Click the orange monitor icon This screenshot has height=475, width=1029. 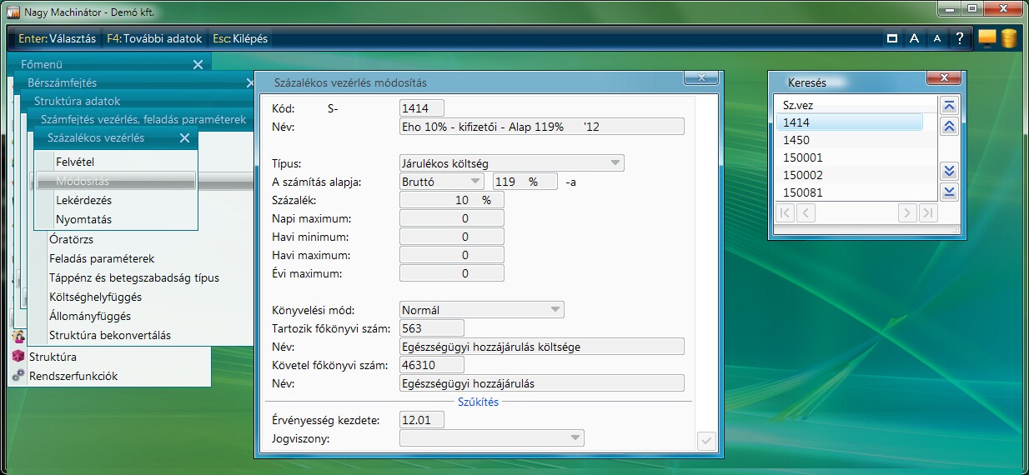987,38
